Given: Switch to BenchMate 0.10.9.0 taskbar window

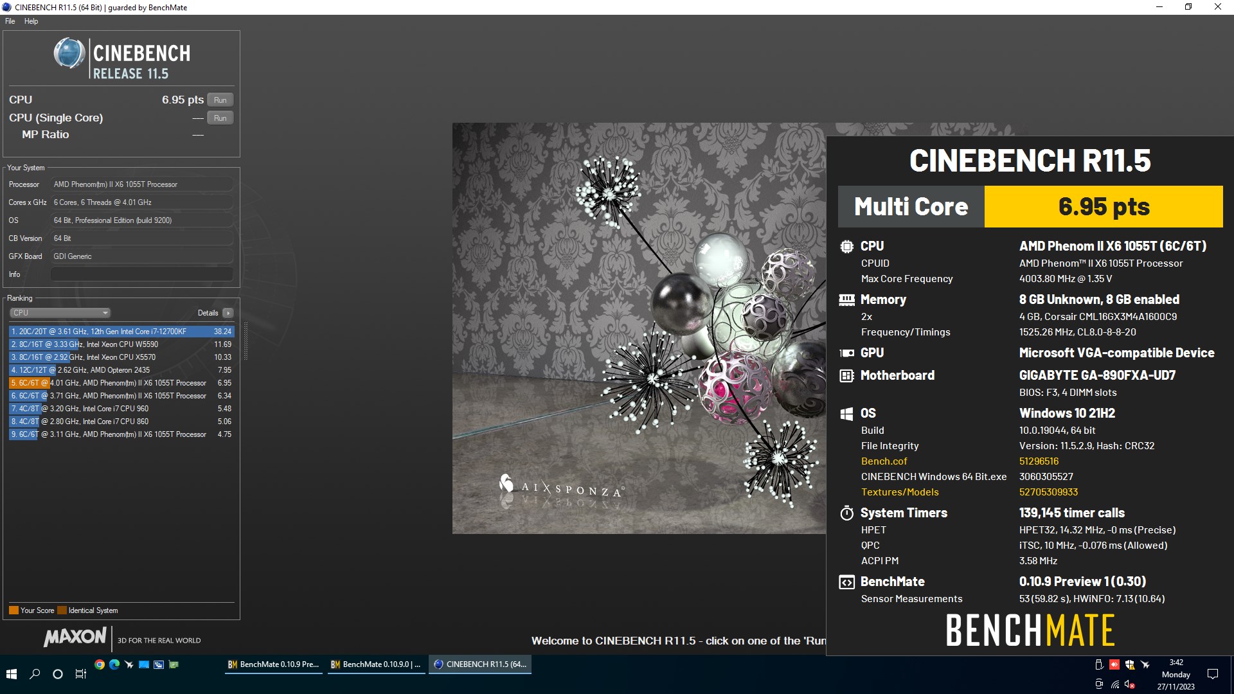Looking at the screenshot, I should pyautogui.click(x=376, y=664).
